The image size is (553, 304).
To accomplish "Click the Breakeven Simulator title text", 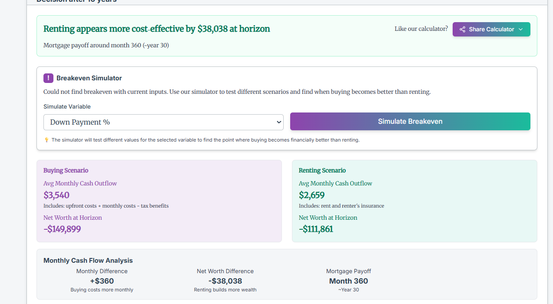I will (89, 78).
